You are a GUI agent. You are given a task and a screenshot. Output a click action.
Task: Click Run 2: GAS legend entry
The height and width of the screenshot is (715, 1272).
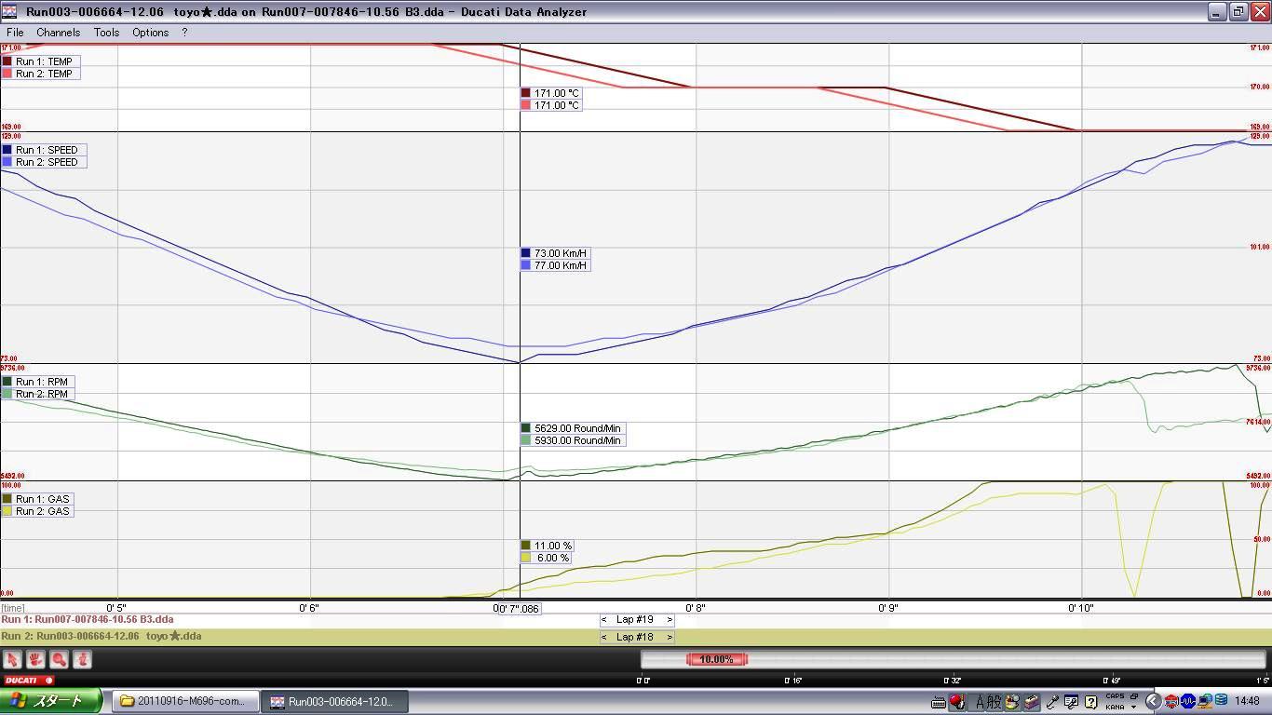click(38, 511)
